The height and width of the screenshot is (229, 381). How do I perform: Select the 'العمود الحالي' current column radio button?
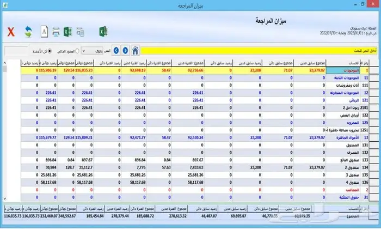click(77, 51)
